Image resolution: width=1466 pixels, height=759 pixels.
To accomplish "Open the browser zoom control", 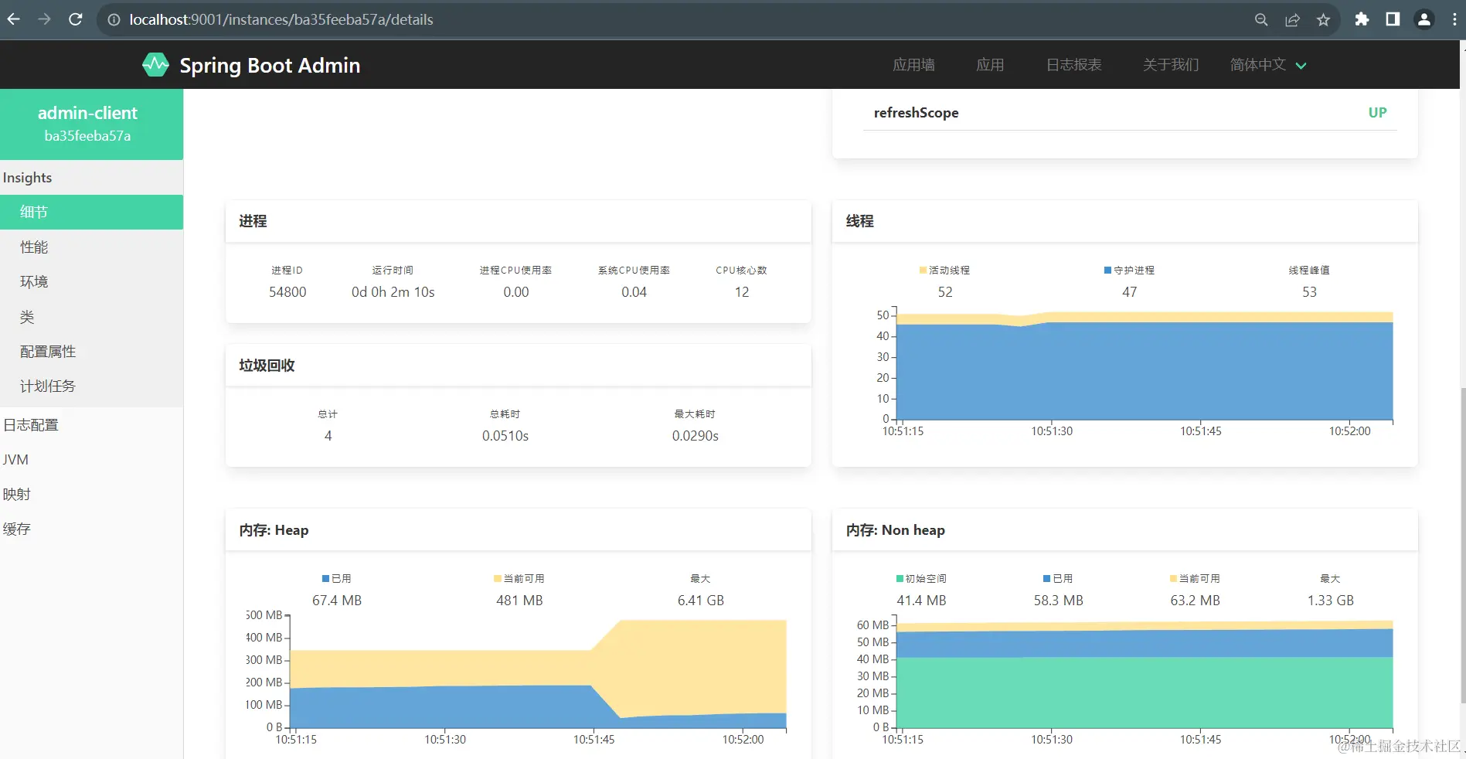I will (x=1261, y=19).
